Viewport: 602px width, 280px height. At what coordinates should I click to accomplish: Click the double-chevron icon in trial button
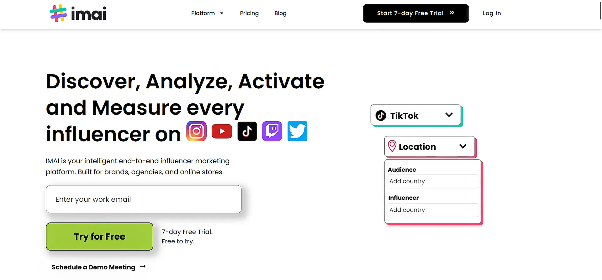point(452,13)
